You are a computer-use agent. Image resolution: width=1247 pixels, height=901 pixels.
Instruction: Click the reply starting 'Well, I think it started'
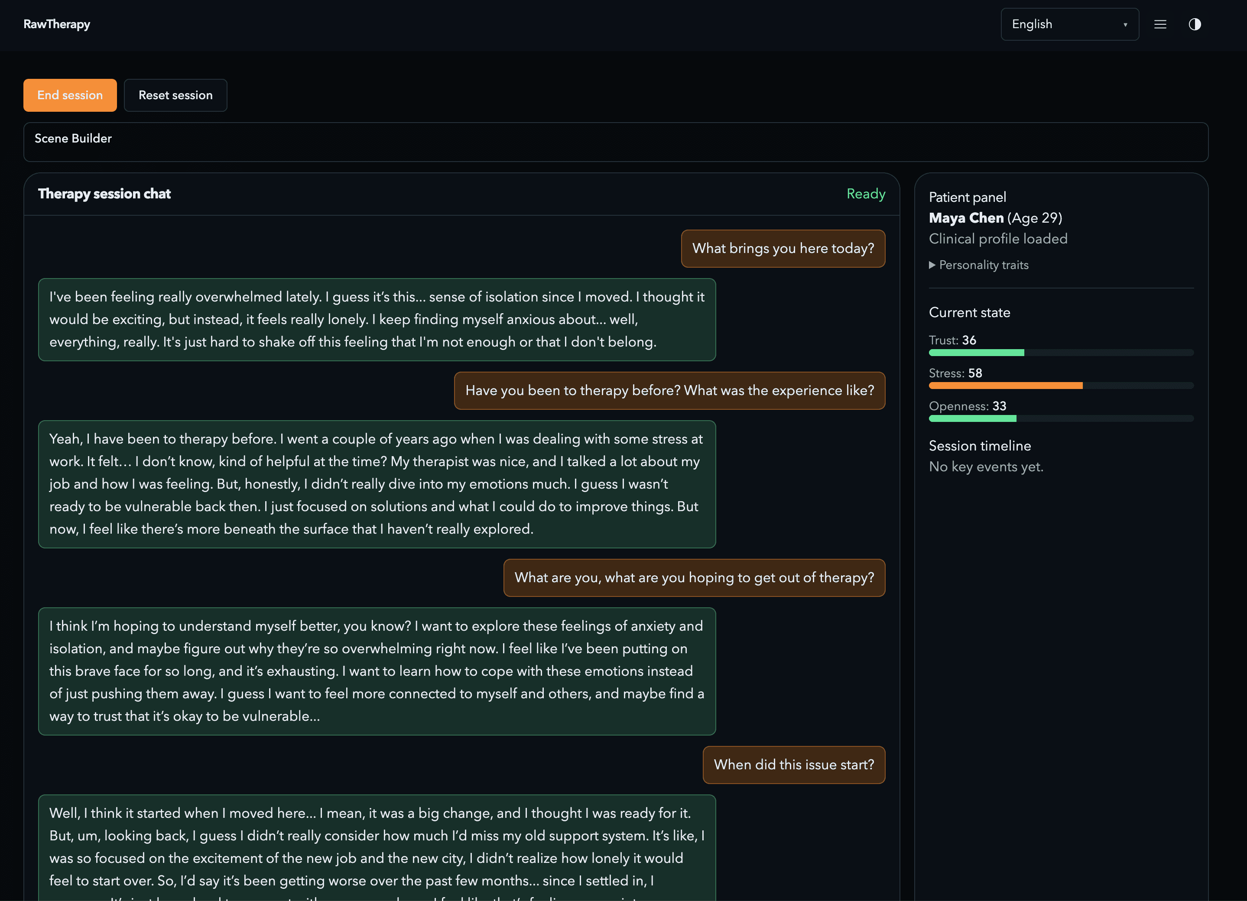(x=377, y=847)
